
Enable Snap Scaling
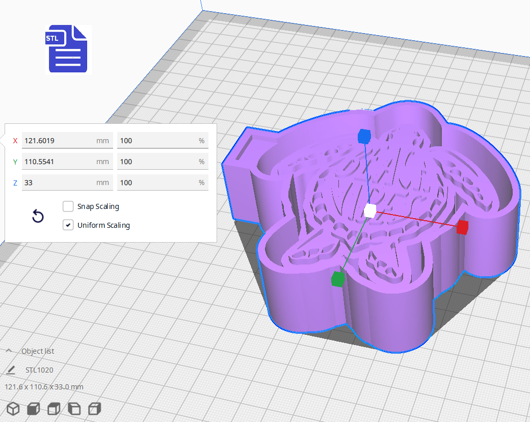pyautogui.click(x=68, y=206)
